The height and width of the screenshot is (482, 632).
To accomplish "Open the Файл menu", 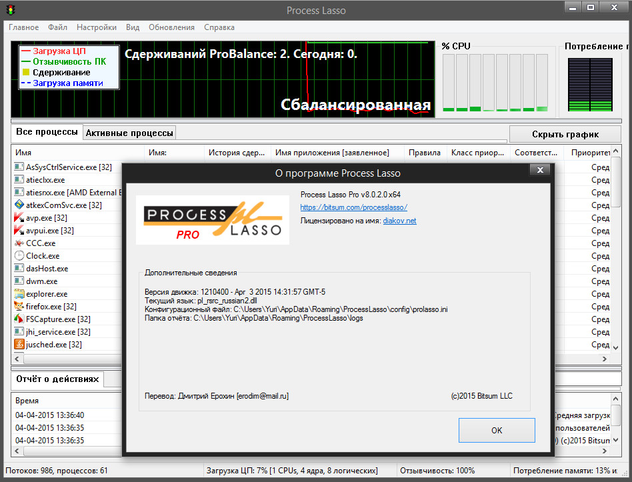I will pos(57,27).
